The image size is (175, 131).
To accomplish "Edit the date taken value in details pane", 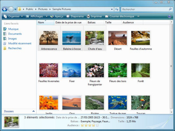I will click(95, 117).
